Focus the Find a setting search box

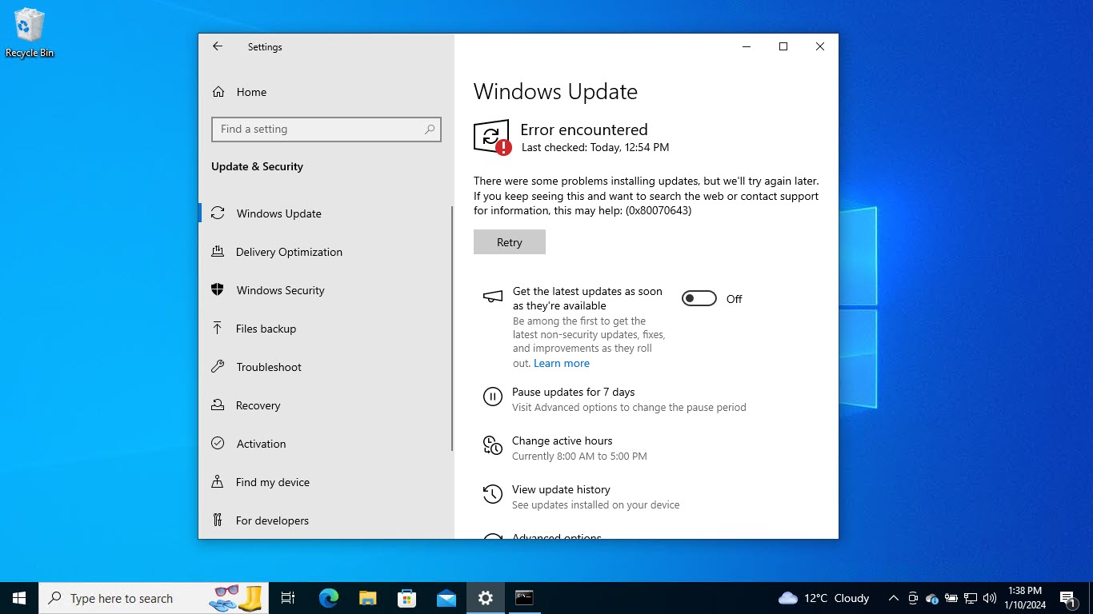pos(326,130)
